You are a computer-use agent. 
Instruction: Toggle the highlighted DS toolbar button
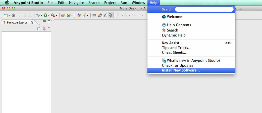[x=111, y=15]
